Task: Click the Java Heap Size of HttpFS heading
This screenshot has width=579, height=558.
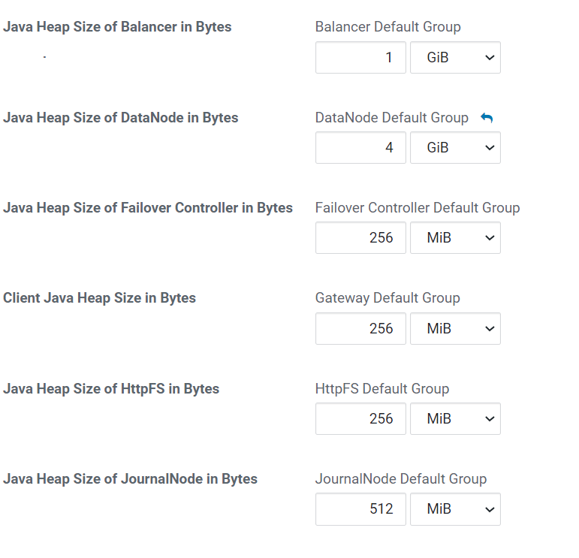Action: click(111, 389)
